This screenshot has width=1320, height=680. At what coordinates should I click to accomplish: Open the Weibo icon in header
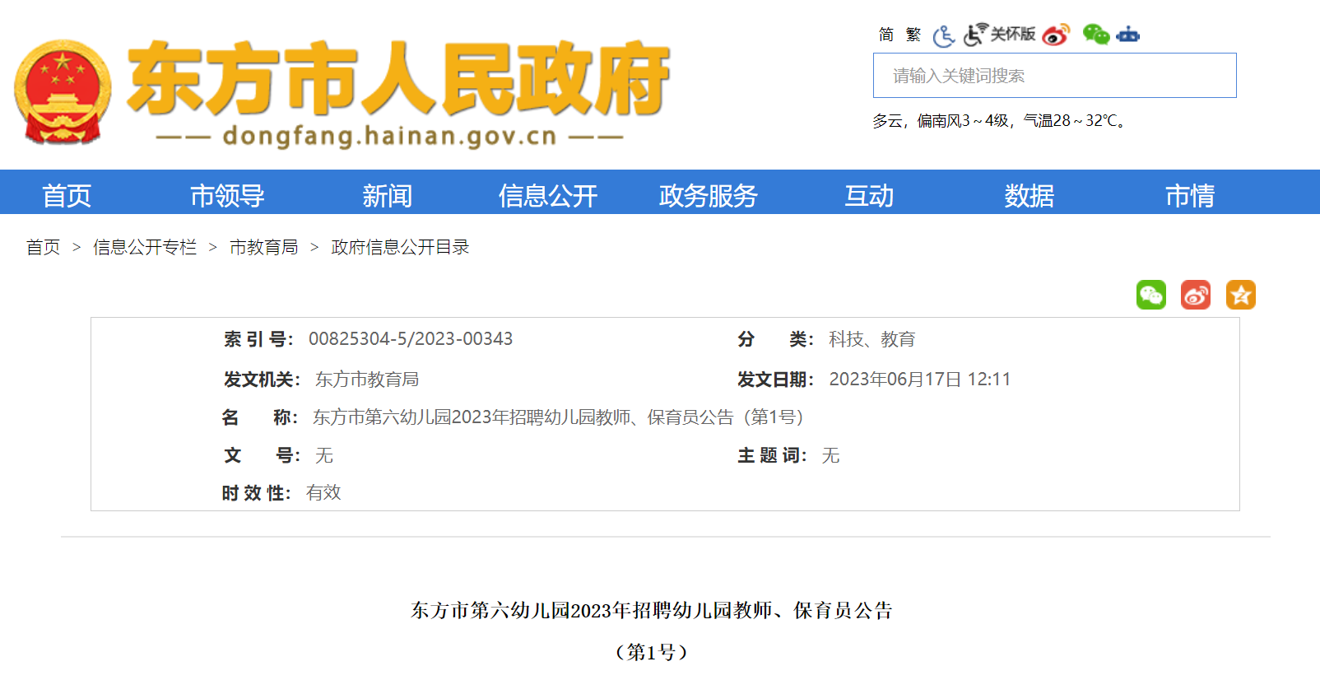coord(1056,35)
